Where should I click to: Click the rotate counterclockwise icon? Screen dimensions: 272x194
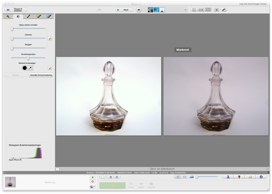pos(110,177)
